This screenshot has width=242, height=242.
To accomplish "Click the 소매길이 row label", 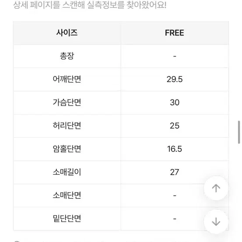I will (x=67, y=172).
